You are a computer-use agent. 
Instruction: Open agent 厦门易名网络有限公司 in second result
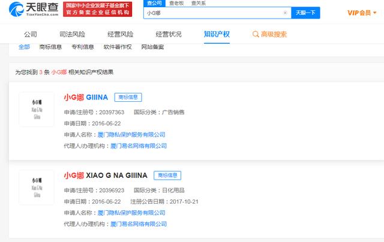[139, 224]
